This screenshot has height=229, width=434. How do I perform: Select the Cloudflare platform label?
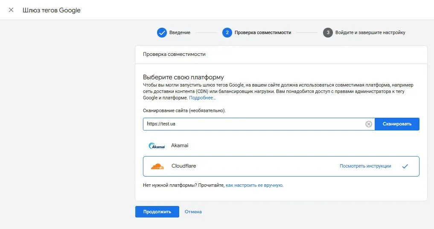click(184, 166)
